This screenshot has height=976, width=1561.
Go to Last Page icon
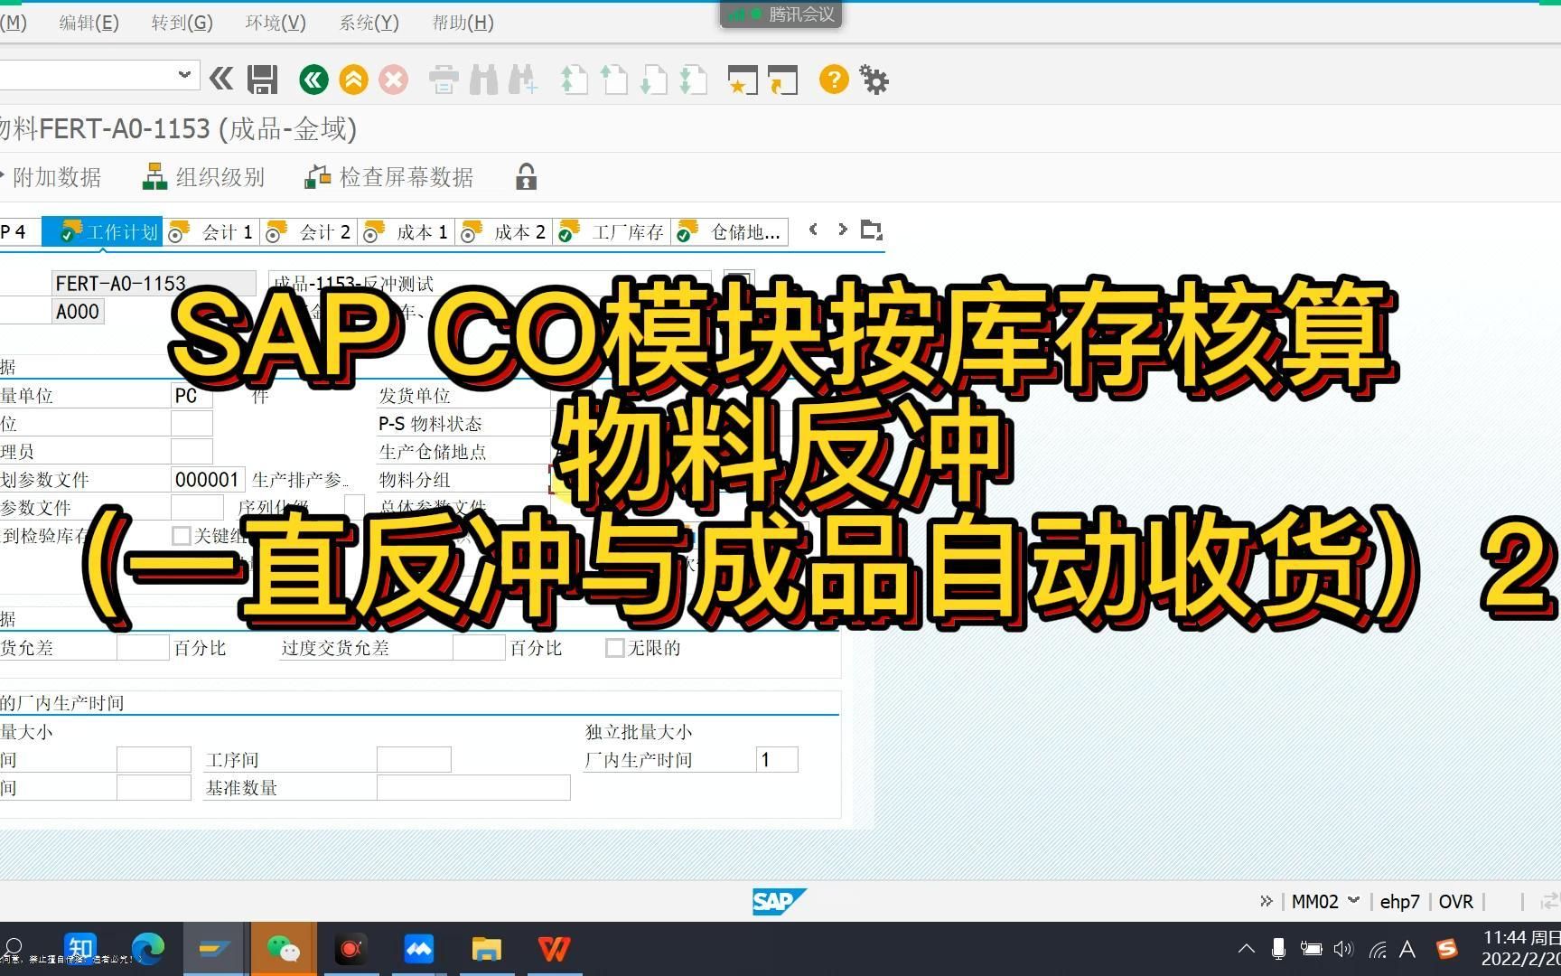point(693,80)
